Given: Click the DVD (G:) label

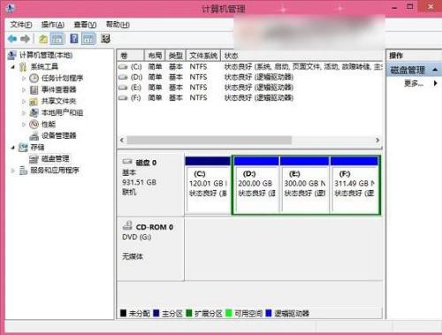Looking at the screenshot, I should [x=137, y=237].
